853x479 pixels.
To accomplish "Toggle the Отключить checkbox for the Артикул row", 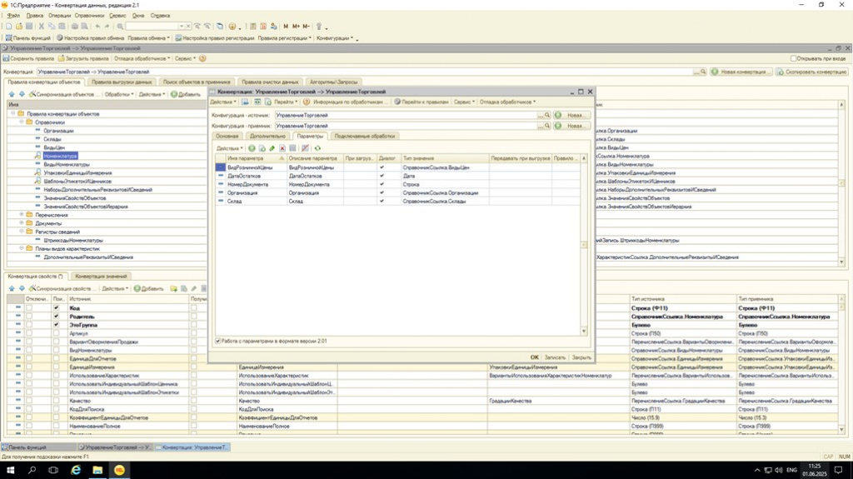I will point(29,333).
